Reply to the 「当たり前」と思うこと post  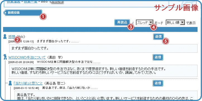click(x=158, y=83)
